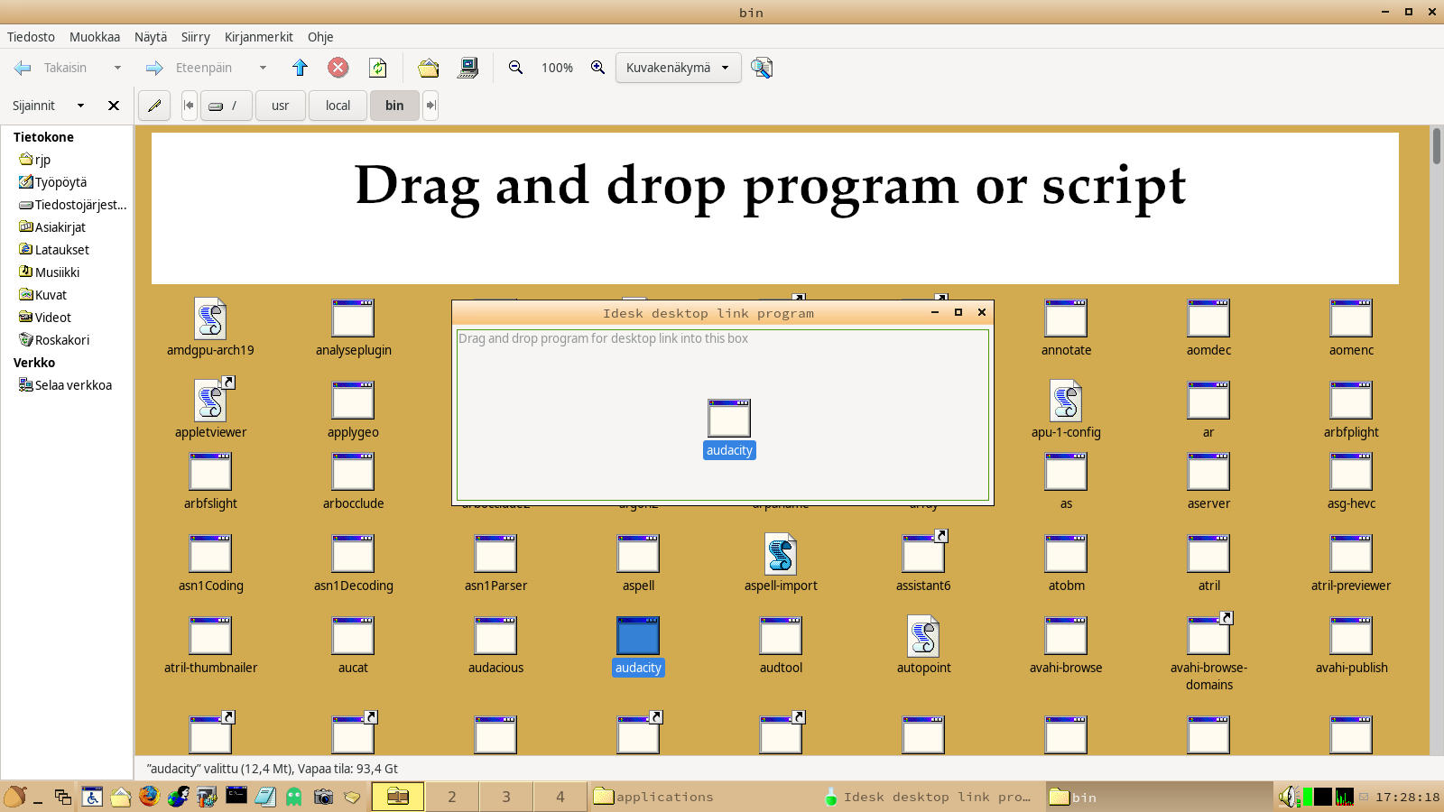
Task: Toggle the pencil location edit button
Action: (154, 106)
